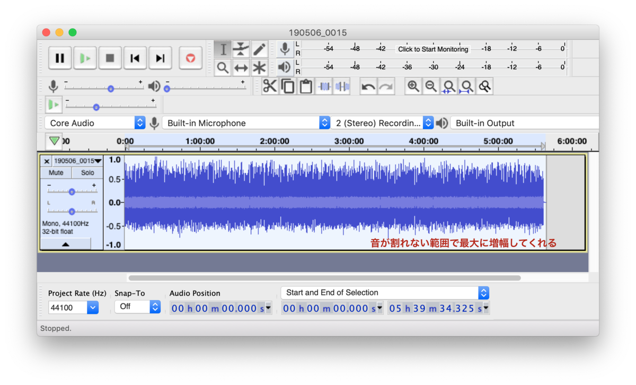Image resolution: width=636 pixels, height=385 pixels.
Task: Click the 'Mono, 44100Hz' track info
Action: click(65, 224)
